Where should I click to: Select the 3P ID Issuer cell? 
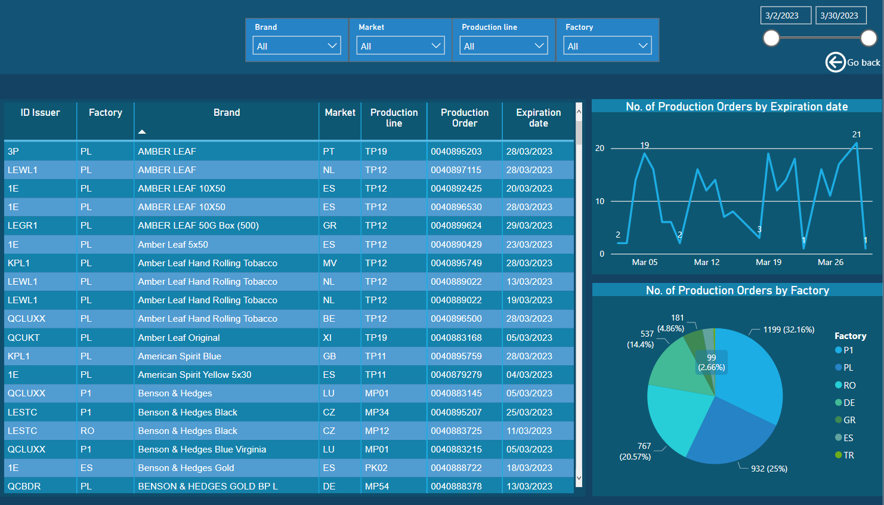(41, 152)
